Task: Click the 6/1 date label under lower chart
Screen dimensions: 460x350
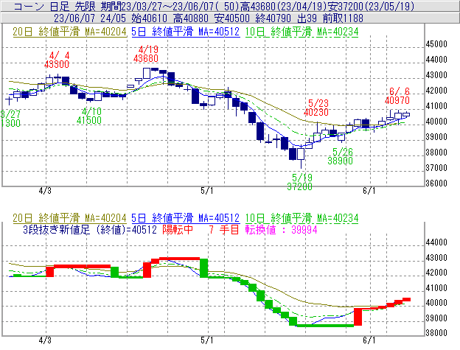Action: coord(369,340)
